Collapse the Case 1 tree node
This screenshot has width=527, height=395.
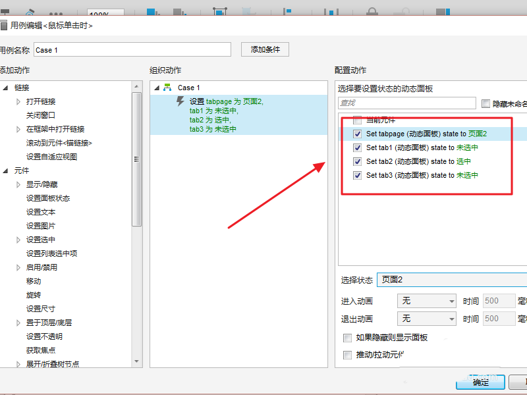tap(156, 87)
